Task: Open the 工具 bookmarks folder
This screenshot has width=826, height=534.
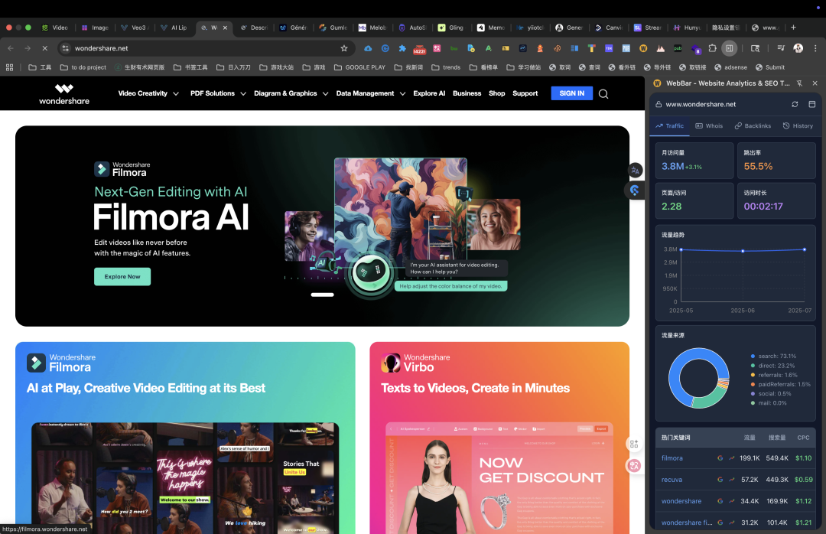Action: (x=40, y=67)
